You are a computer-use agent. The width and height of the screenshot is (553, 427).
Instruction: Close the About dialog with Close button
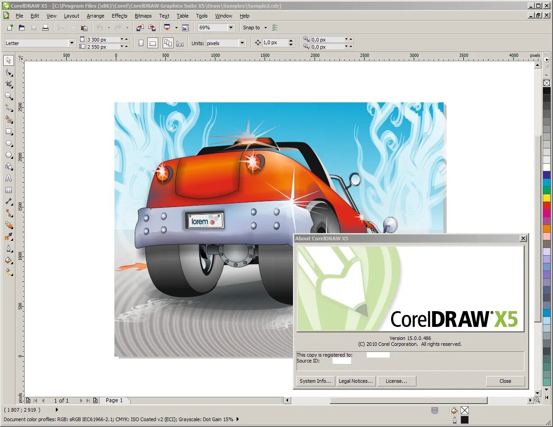coord(505,381)
